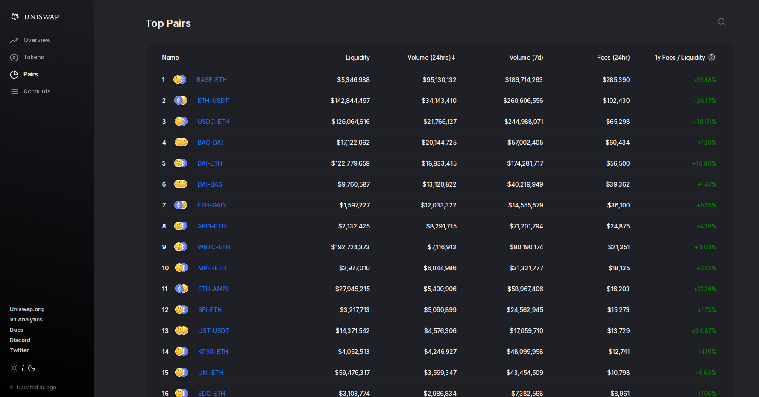
Task: Click the Accounts list icon
Action: (x=14, y=91)
